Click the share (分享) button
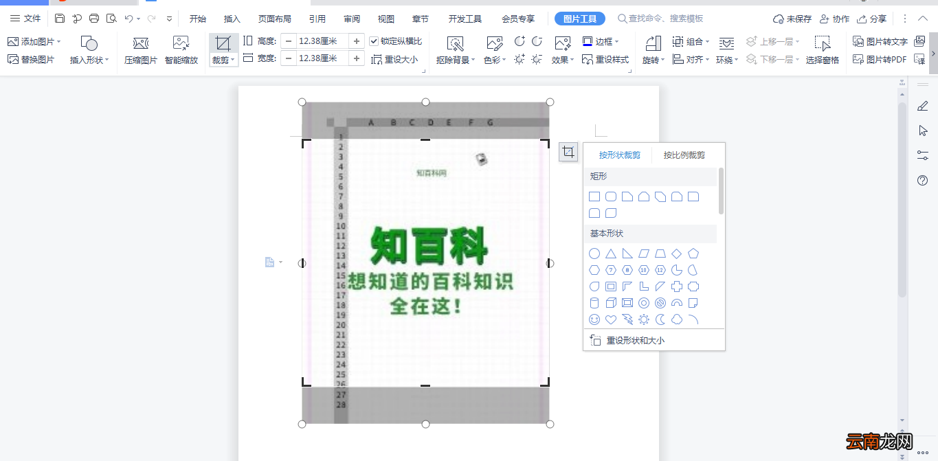The height and width of the screenshot is (461, 938). (x=871, y=19)
